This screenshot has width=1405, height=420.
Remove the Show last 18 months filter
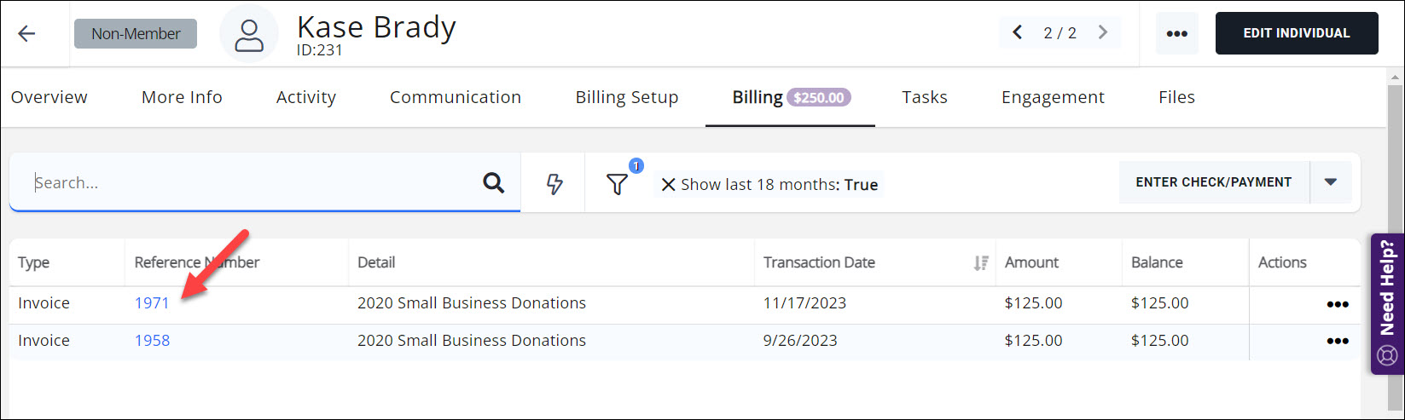coord(668,185)
